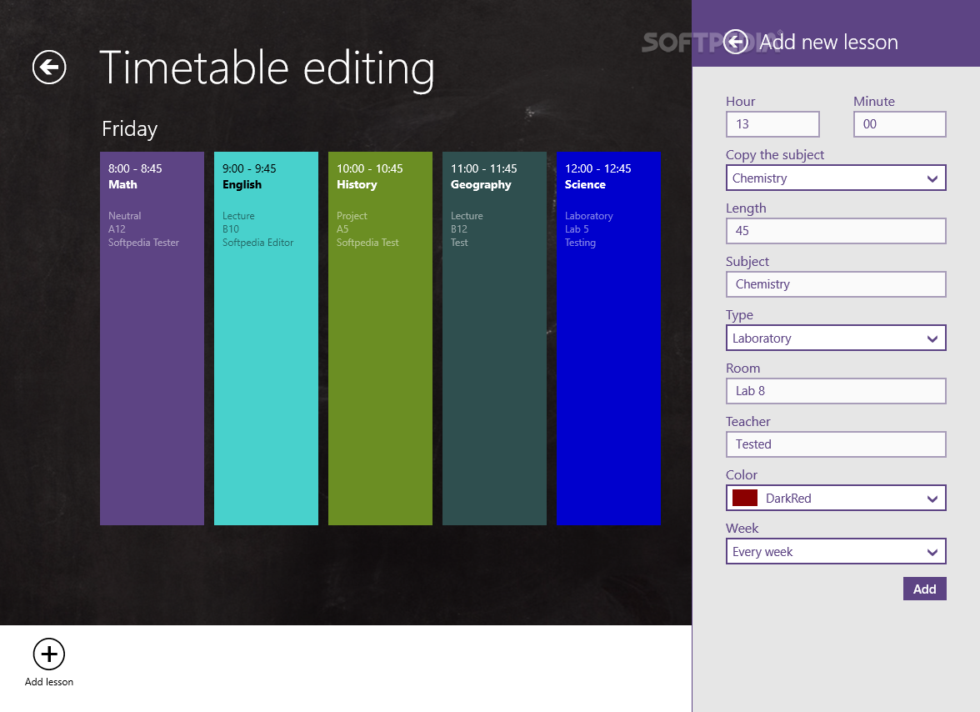Click the 'Timetable editing' page title
This screenshot has height=712, width=980.
point(267,68)
